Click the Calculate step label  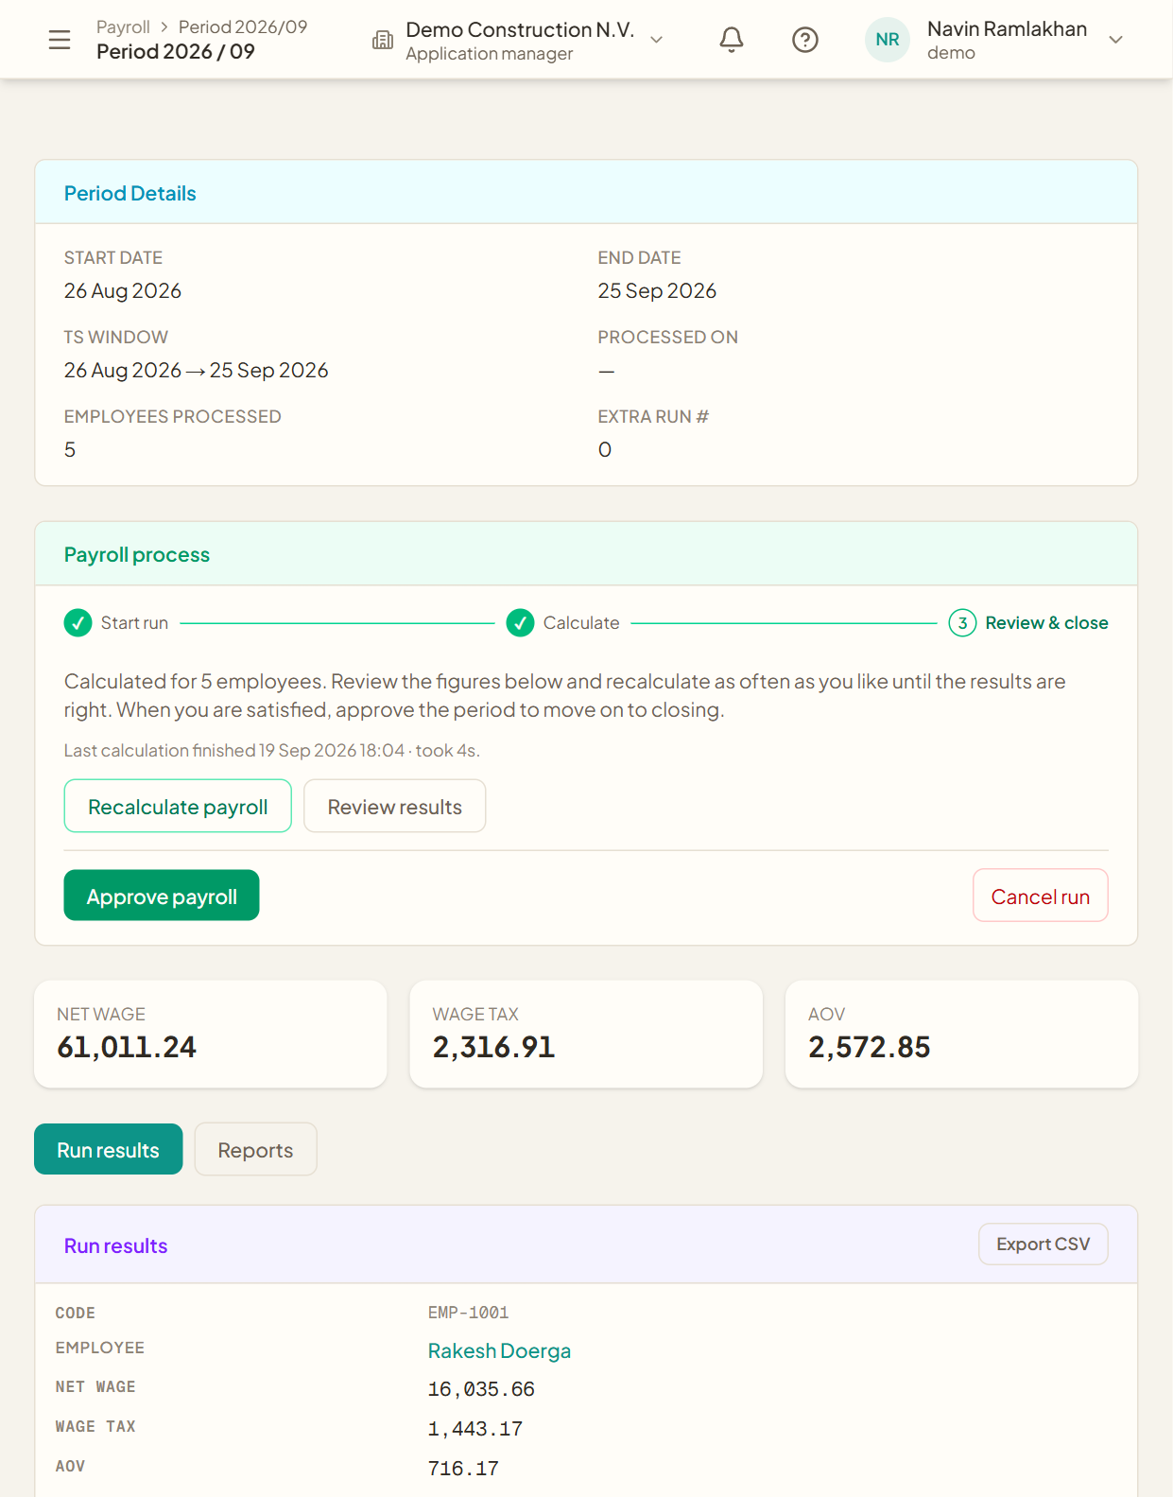(x=581, y=623)
